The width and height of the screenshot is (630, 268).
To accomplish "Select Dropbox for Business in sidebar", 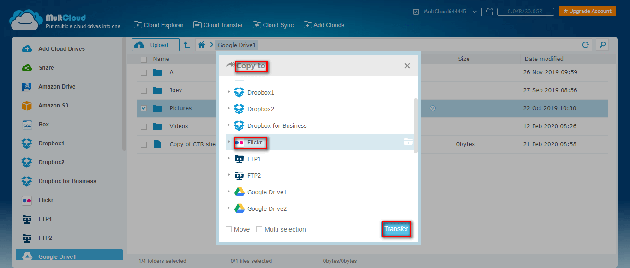I will click(x=67, y=181).
